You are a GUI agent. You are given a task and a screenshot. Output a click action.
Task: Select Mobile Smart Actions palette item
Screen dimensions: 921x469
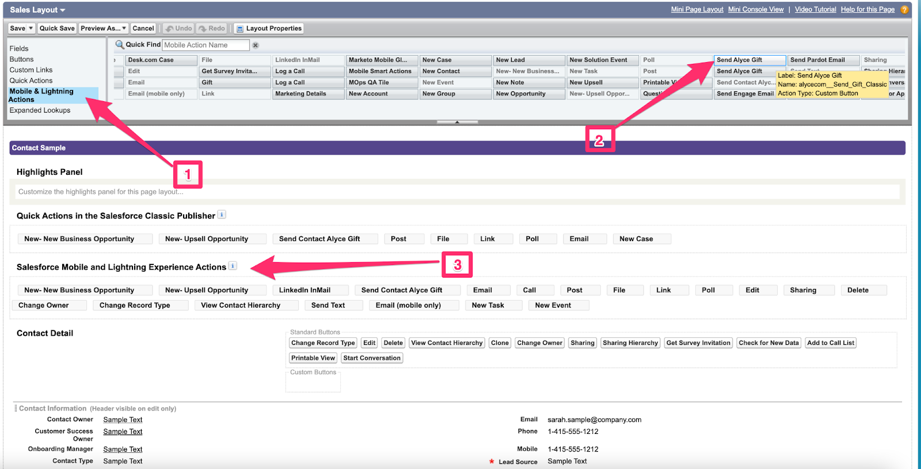click(382, 71)
